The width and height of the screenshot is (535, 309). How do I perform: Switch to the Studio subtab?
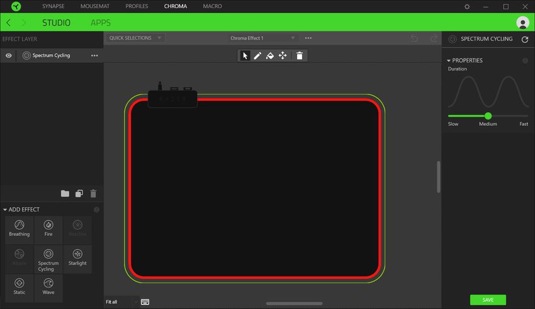[x=56, y=23]
